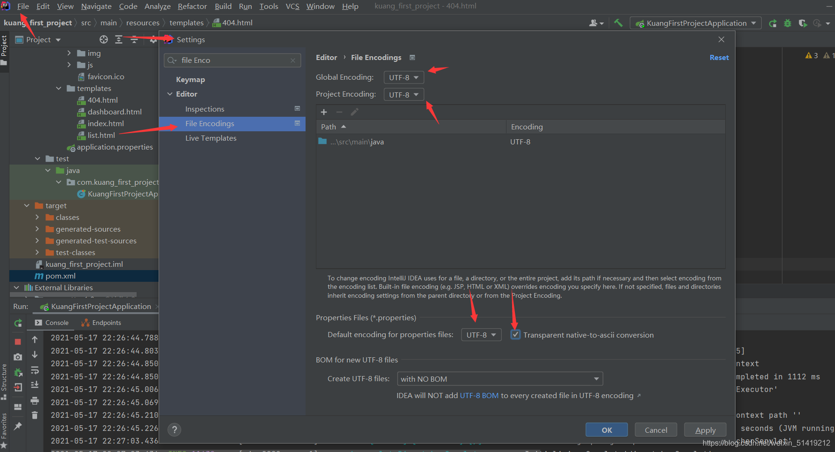Open the File menu
The image size is (835, 452).
coord(23,6)
